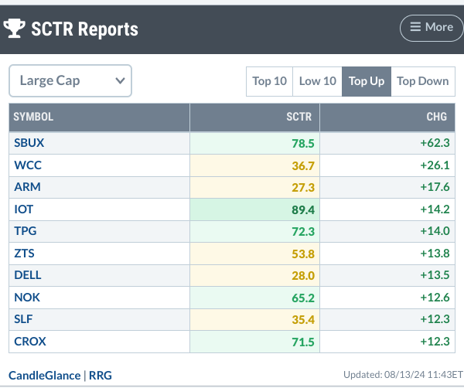Click TPG SCTR value 72.3
This screenshot has height=388, width=464.
[303, 232]
